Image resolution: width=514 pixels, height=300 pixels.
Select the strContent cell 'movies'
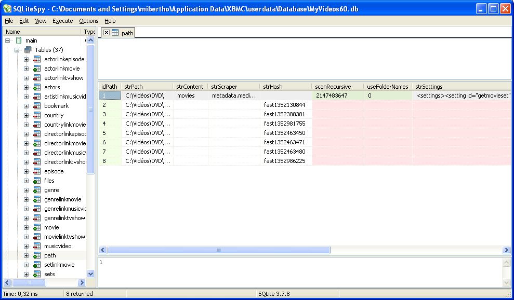click(x=190, y=96)
